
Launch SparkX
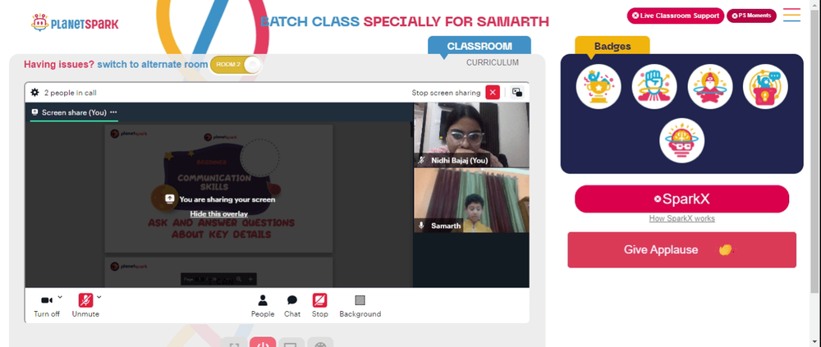click(681, 199)
